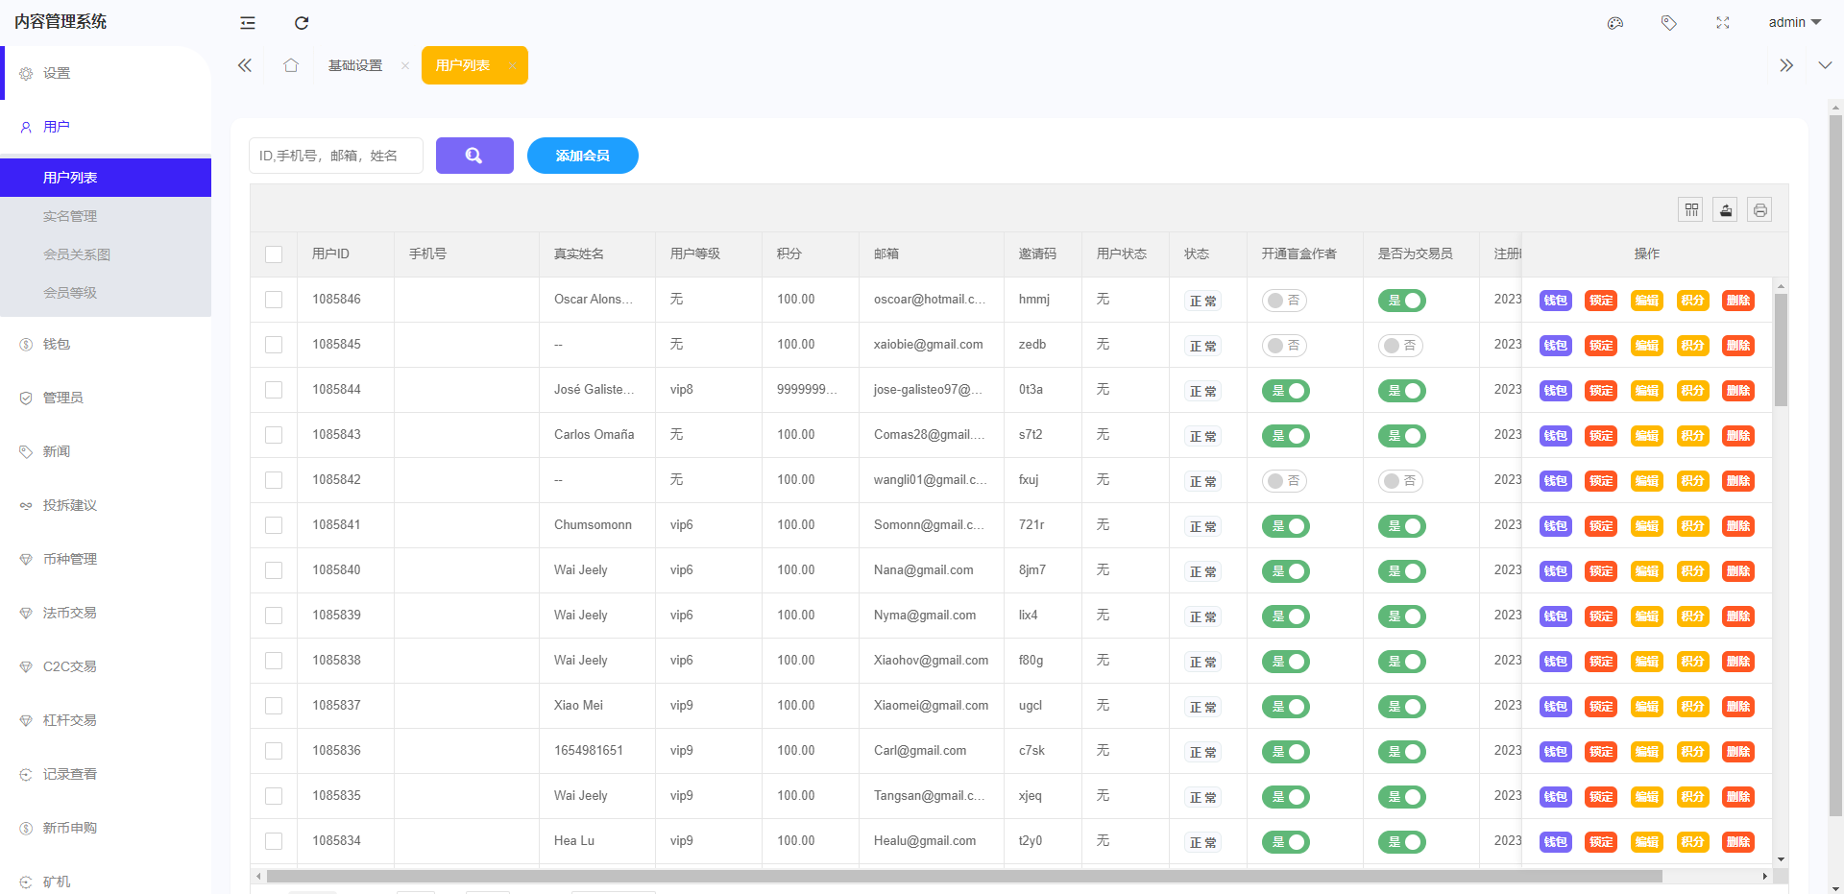Viewport: 1844px width, 894px height.
Task: Expand the tab options chevron dropdown
Action: (1825, 65)
